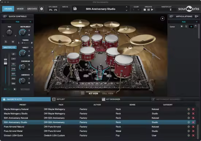Go to the next preset with the down arrow
The image size is (201, 141).
[126, 10]
